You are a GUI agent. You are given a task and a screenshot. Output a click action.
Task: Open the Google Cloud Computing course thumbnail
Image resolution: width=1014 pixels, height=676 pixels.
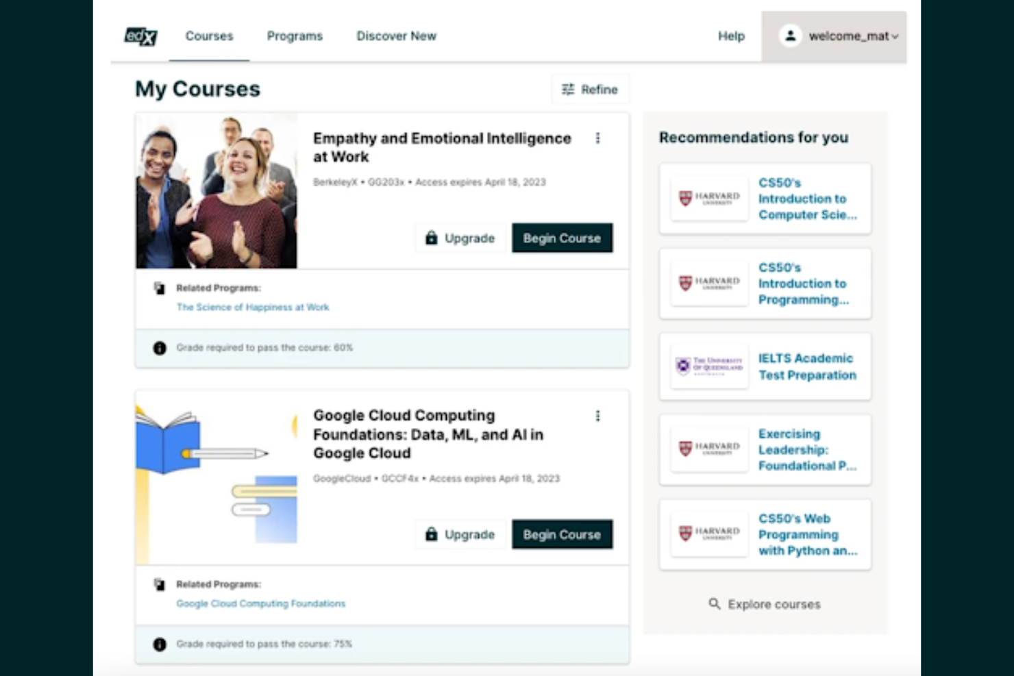click(x=217, y=478)
